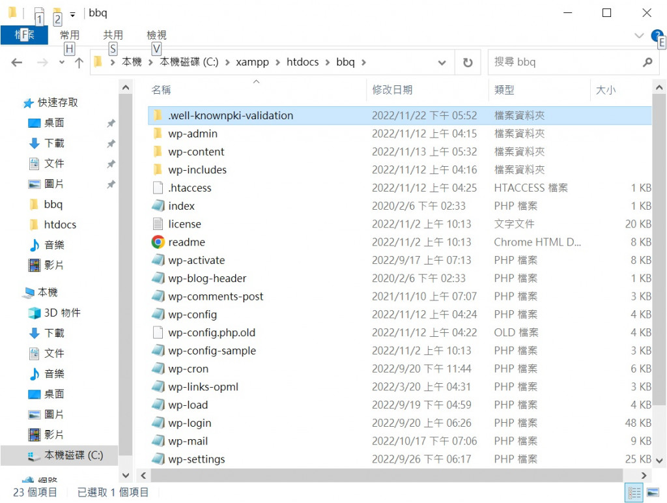Open bbq folder in navigation pane
The height and width of the screenshot is (503, 667).
click(x=53, y=205)
